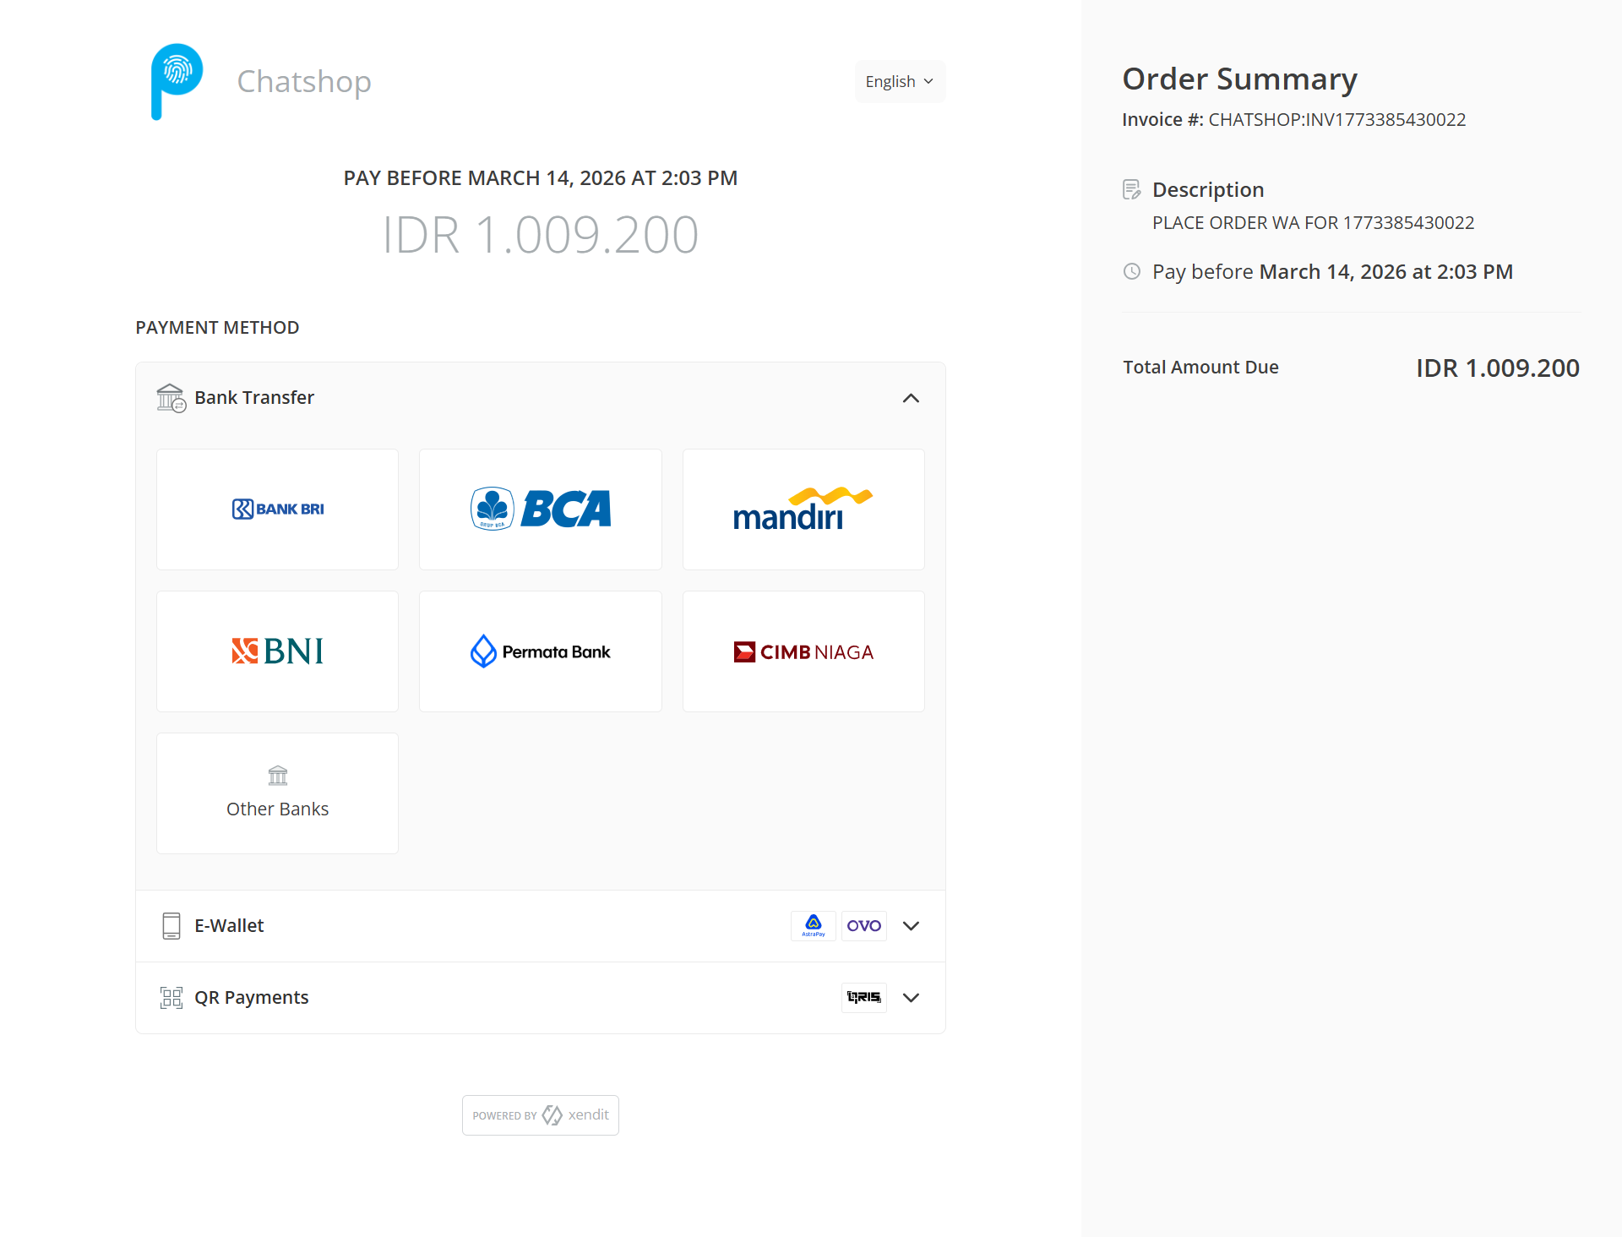The image size is (1622, 1237).
Task: Choose BCA bank logo tile
Action: [540, 510]
